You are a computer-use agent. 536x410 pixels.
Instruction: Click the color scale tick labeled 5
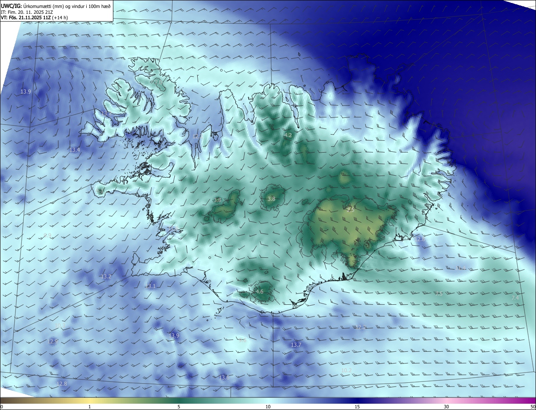[x=179, y=407]
